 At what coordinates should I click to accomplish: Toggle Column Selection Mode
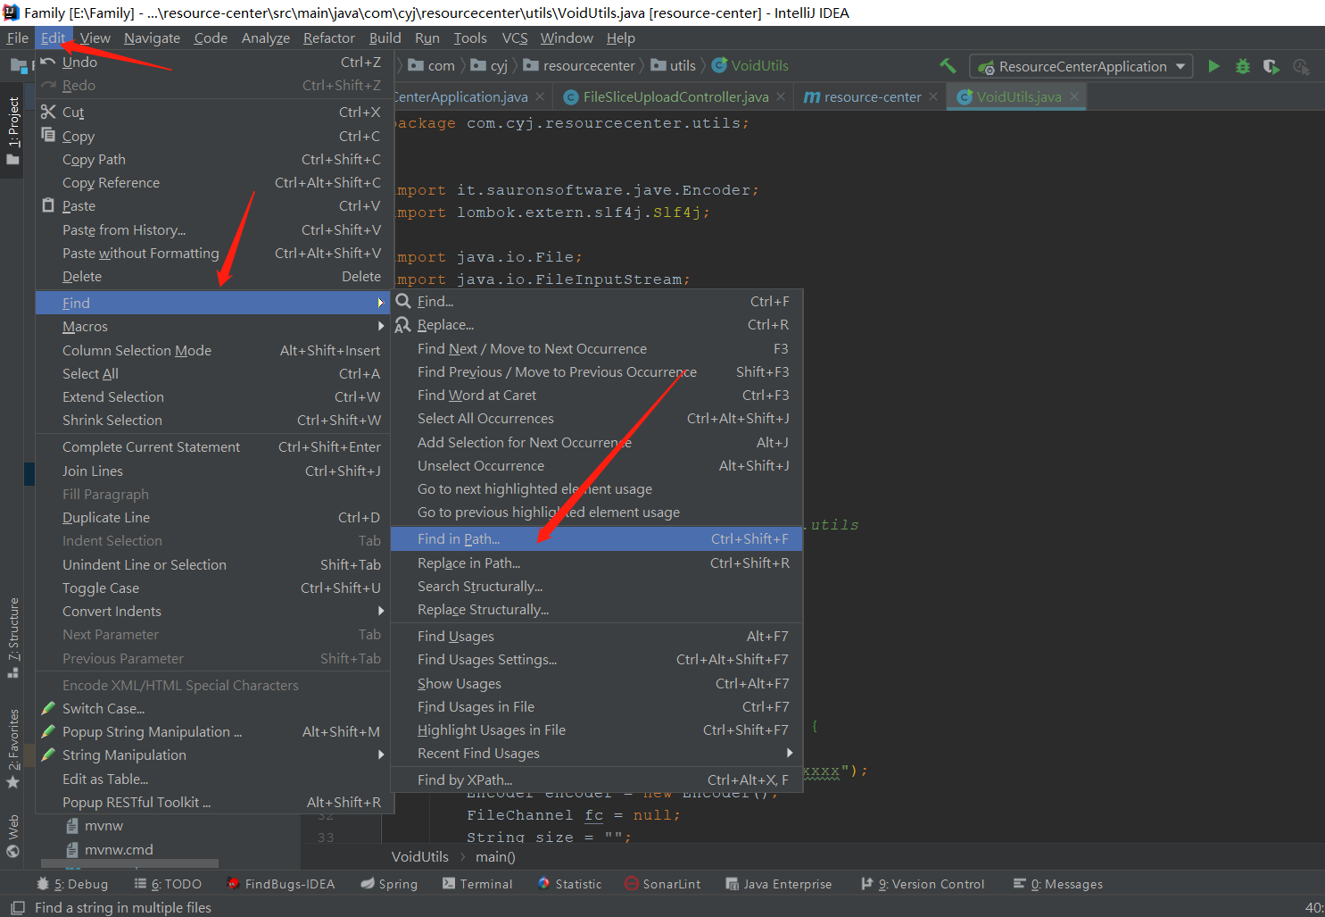(213, 350)
